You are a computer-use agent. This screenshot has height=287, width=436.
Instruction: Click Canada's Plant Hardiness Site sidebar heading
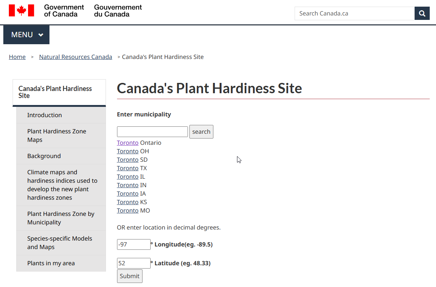pyautogui.click(x=59, y=92)
